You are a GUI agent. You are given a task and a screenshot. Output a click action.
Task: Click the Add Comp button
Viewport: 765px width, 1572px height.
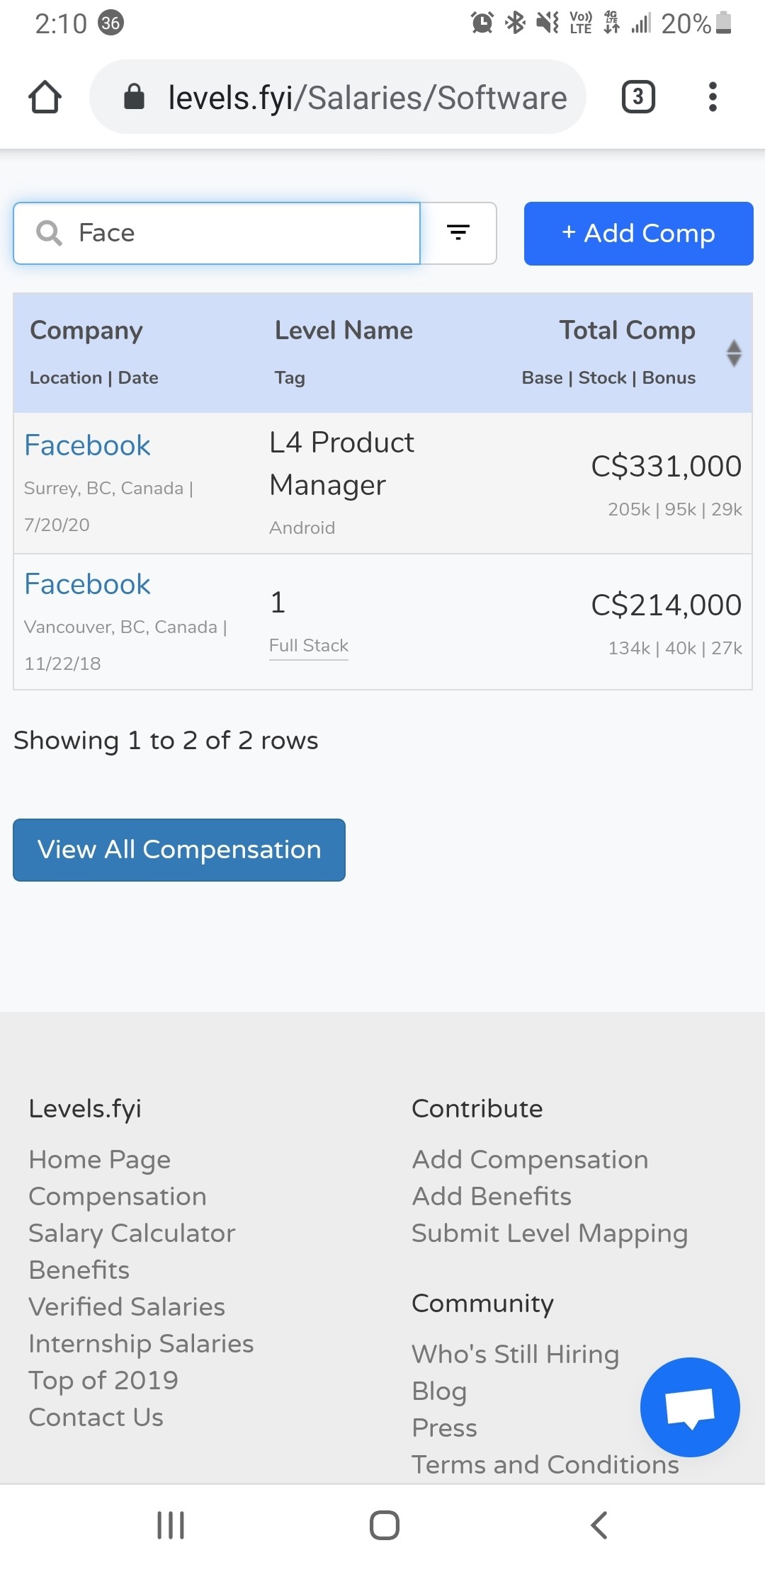click(638, 233)
